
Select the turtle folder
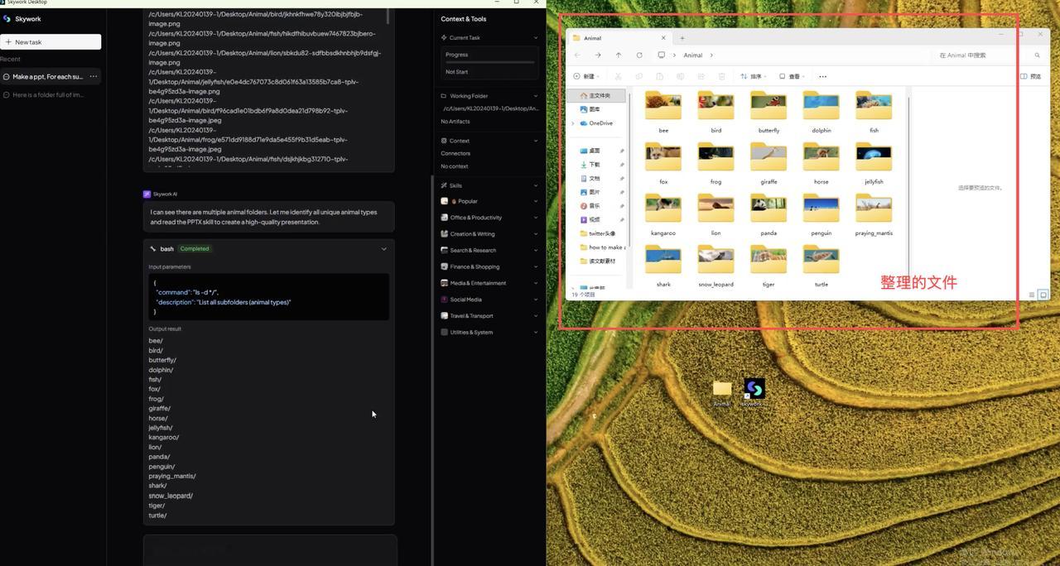point(821,266)
